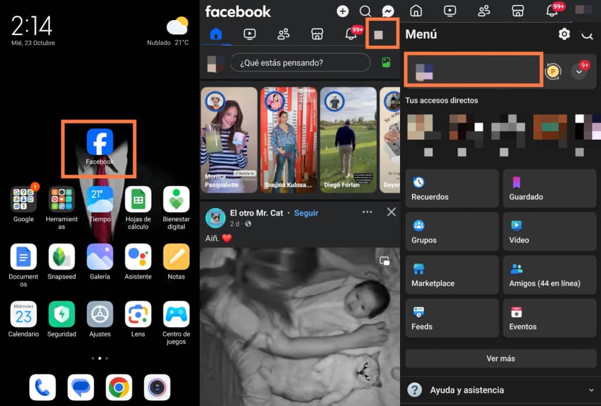Open the Camera app in dock
Viewport: 601px width, 406px height.
pos(157,388)
